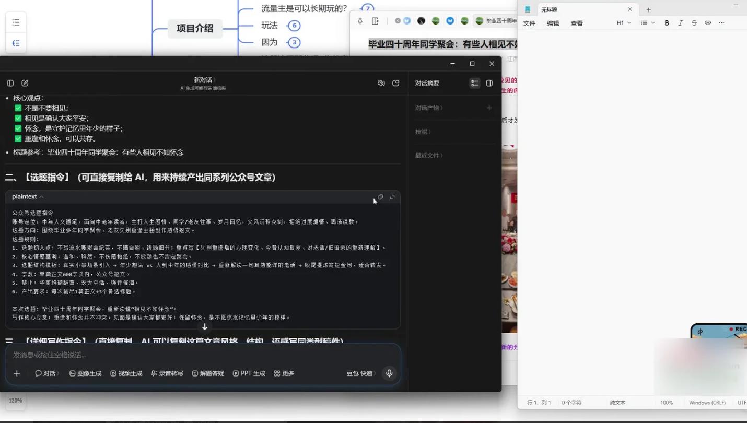Viewport: 747px width, 423px height.
Task: Select the PPT 生成 mode
Action: click(249, 373)
